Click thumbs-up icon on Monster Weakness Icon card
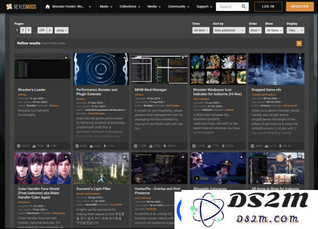Screen dimensions: 318x229 pyautogui.click(x=209, y=146)
